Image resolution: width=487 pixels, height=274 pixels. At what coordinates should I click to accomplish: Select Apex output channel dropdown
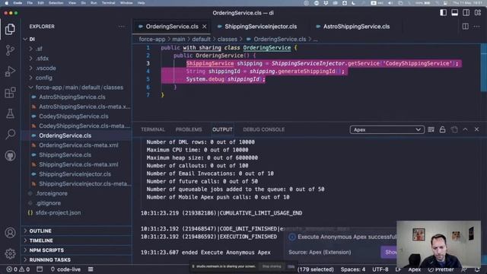tap(387, 129)
